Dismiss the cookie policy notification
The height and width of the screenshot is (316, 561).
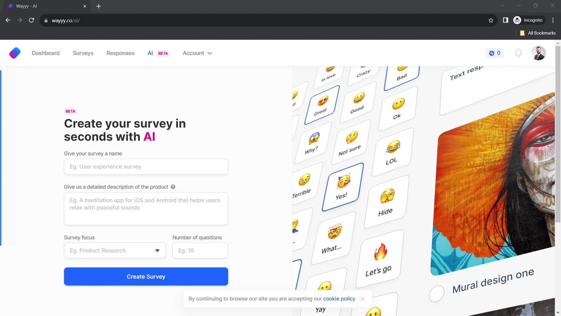tap(362, 299)
